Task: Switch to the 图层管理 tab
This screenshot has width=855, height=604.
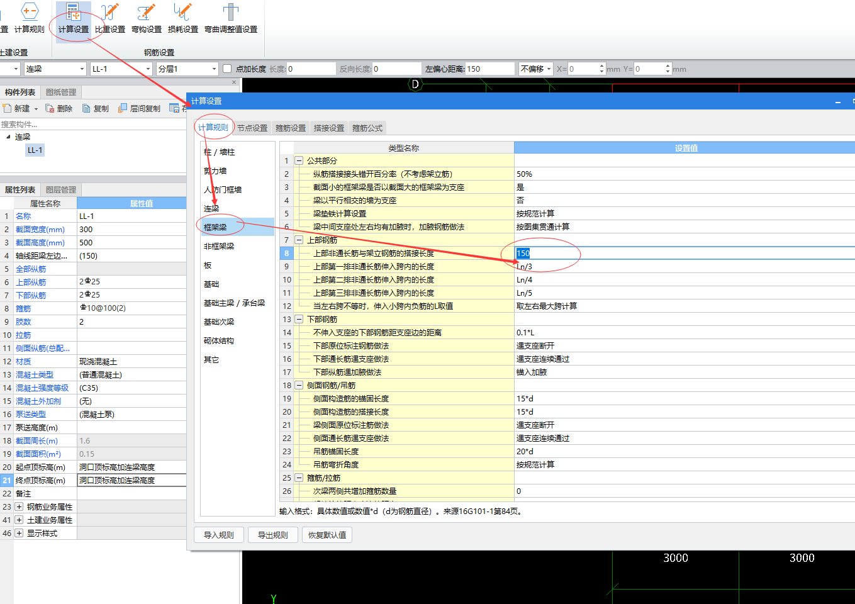Action: click(61, 189)
